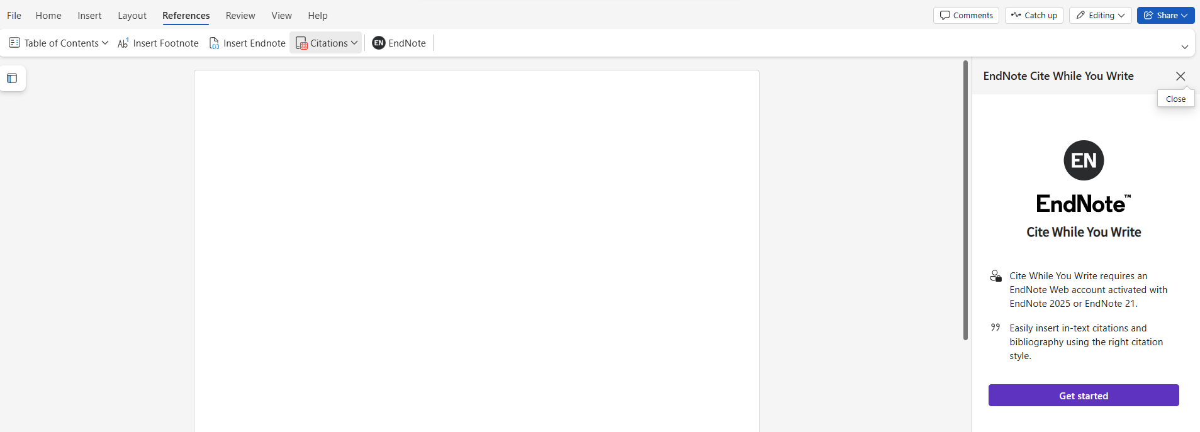
Task: Open the Comments pane
Action: (966, 15)
